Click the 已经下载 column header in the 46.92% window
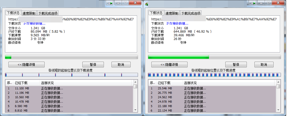 point(169,83)
